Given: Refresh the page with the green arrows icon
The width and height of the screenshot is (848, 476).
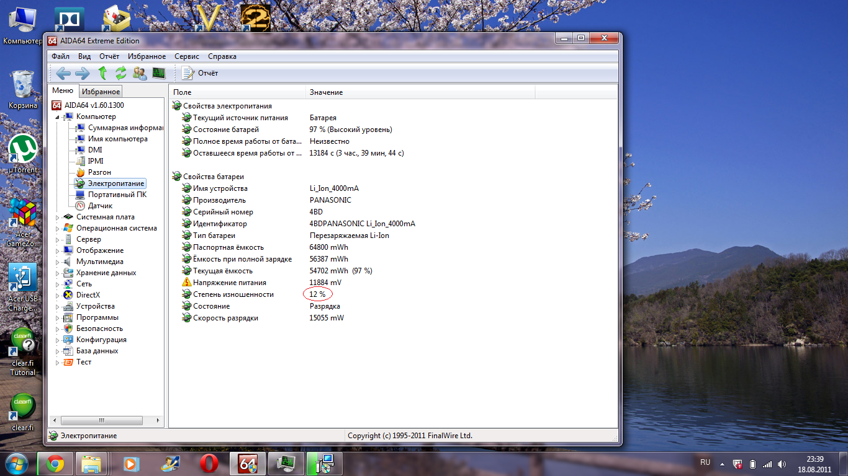Looking at the screenshot, I should tap(121, 73).
